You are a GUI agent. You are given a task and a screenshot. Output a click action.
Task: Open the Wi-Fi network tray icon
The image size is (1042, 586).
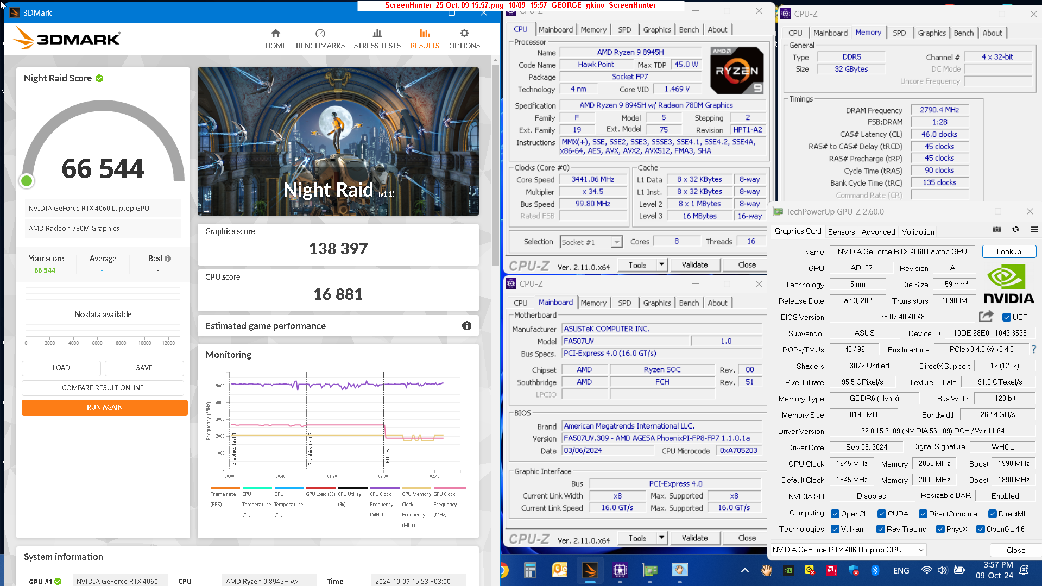coord(926,570)
